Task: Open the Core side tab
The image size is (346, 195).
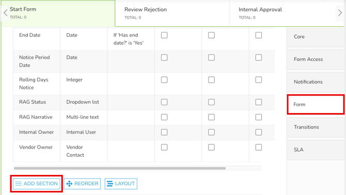Action: pyautogui.click(x=316, y=37)
